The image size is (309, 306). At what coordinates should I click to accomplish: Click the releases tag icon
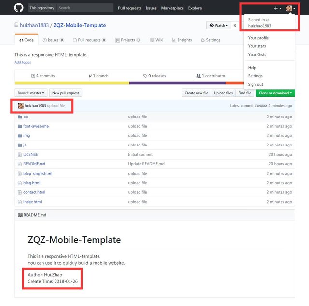[145, 76]
